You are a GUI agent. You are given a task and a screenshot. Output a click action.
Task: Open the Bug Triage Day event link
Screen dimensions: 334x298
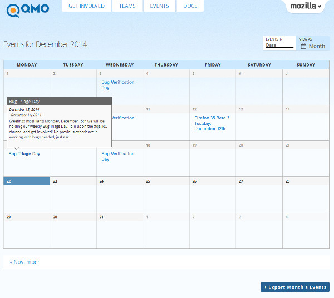click(x=24, y=154)
